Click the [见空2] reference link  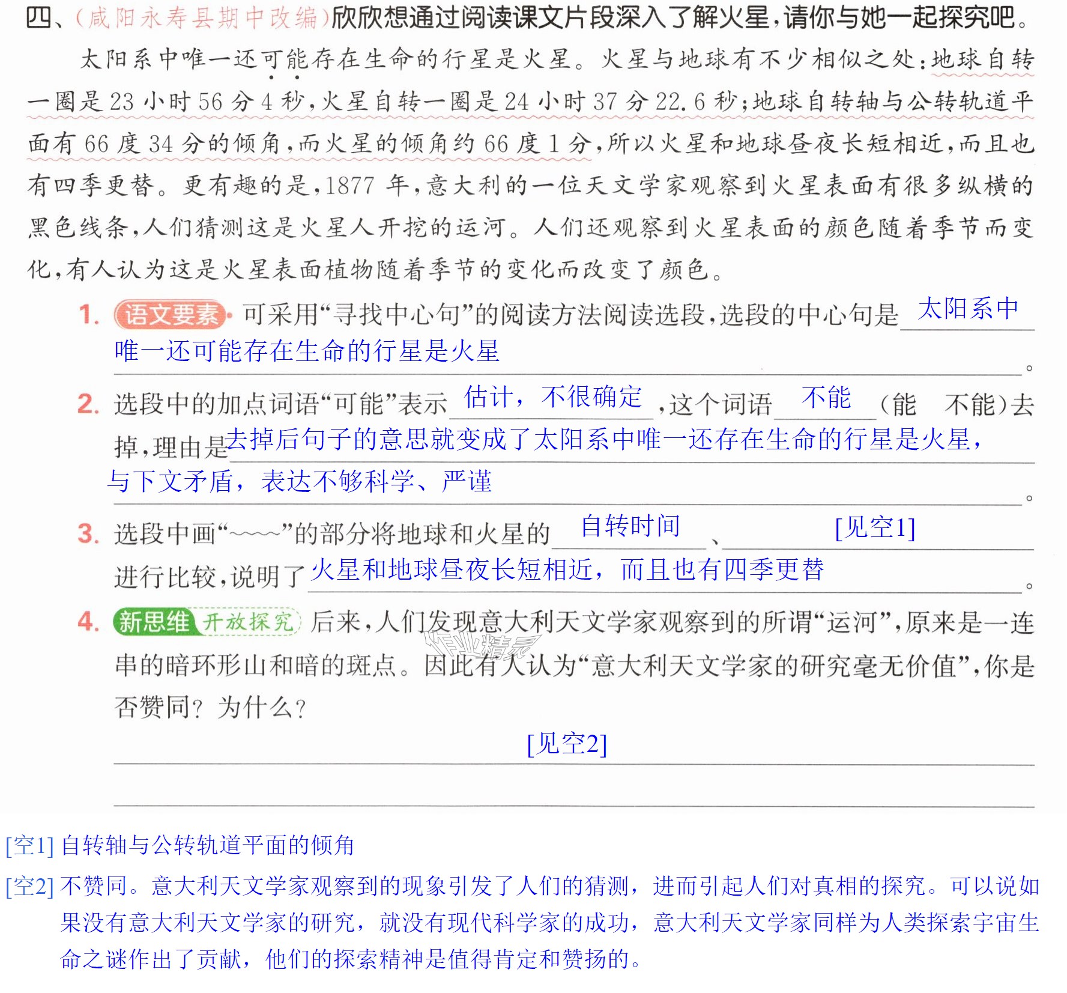[567, 744]
